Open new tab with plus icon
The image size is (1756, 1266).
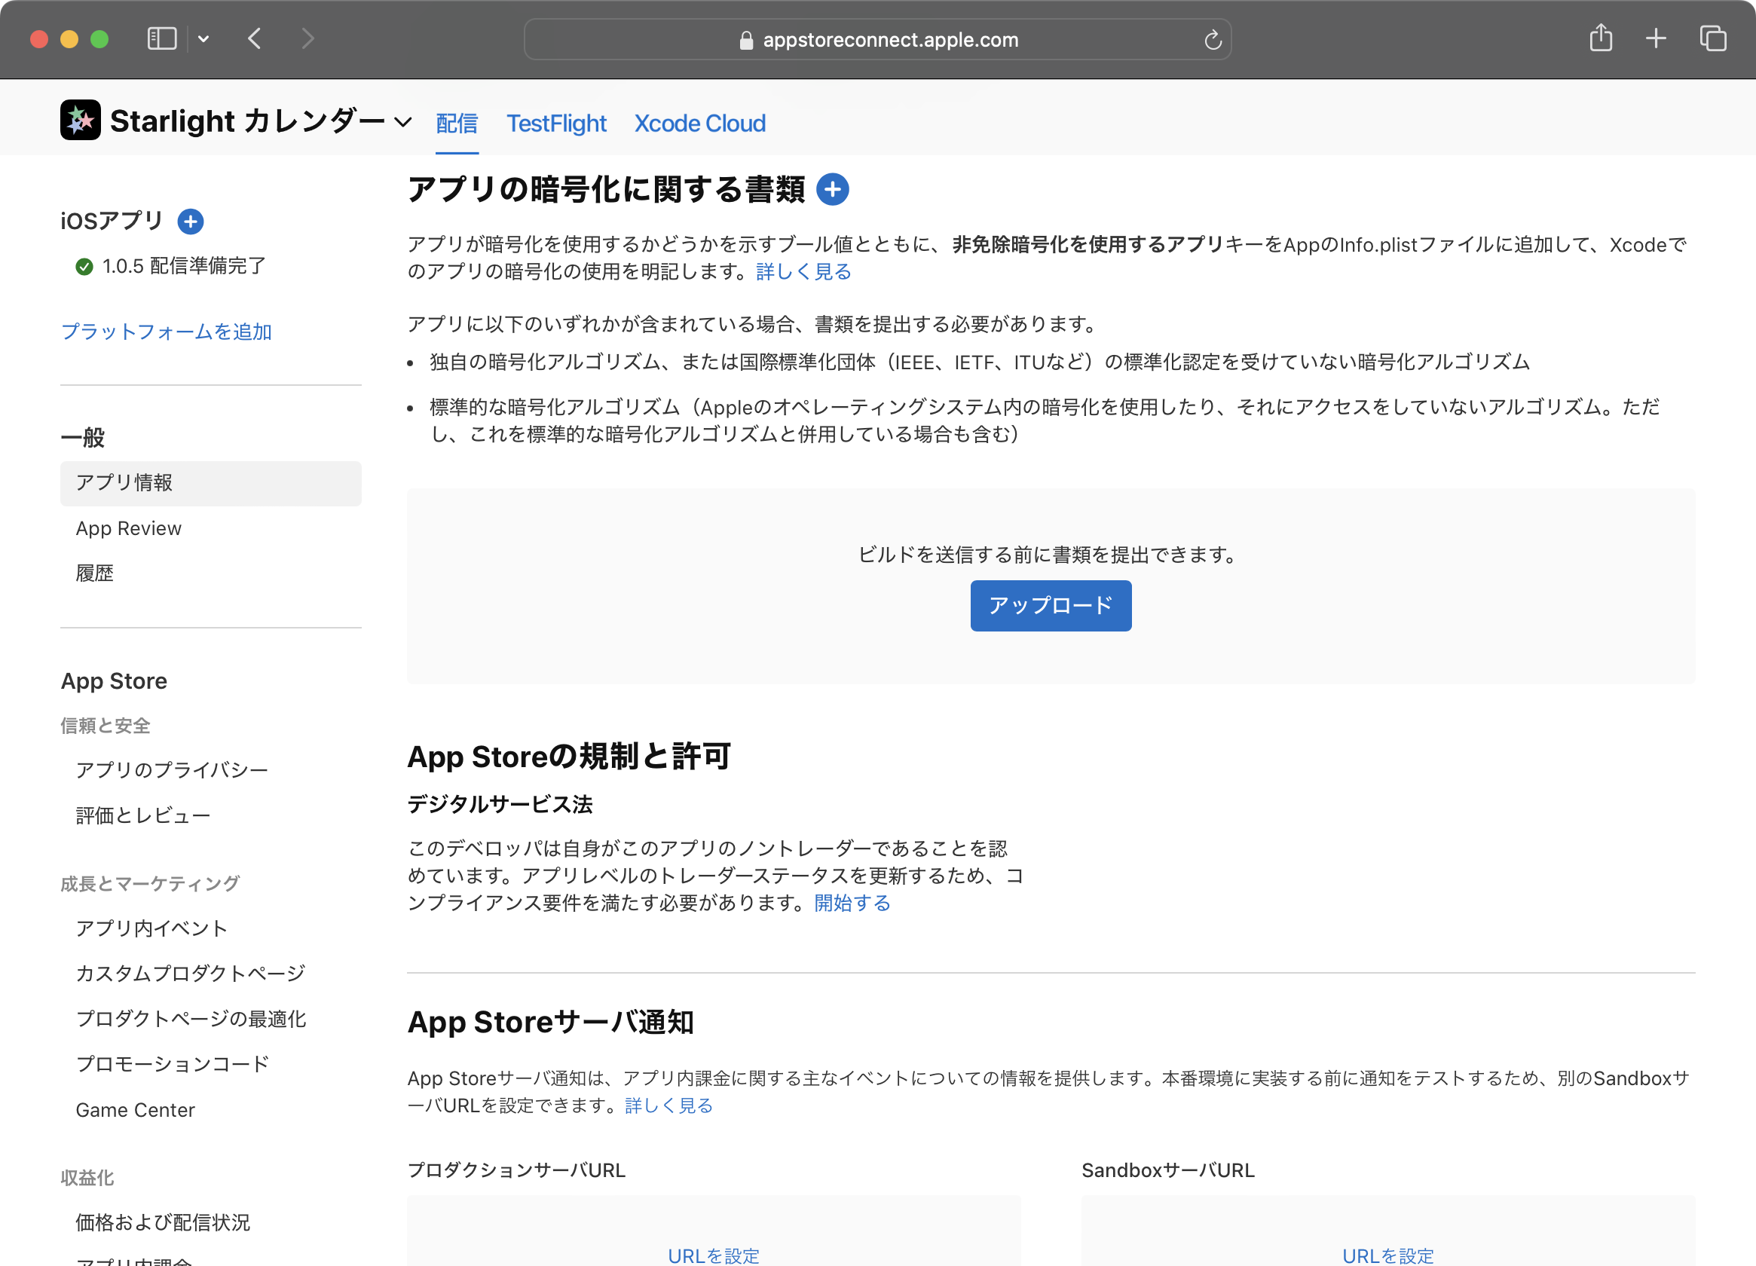tap(1655, 38)
